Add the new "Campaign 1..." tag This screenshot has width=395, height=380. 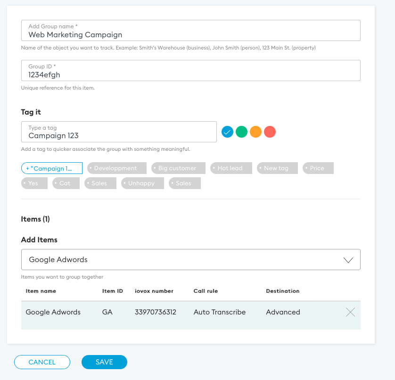[52, 168]
